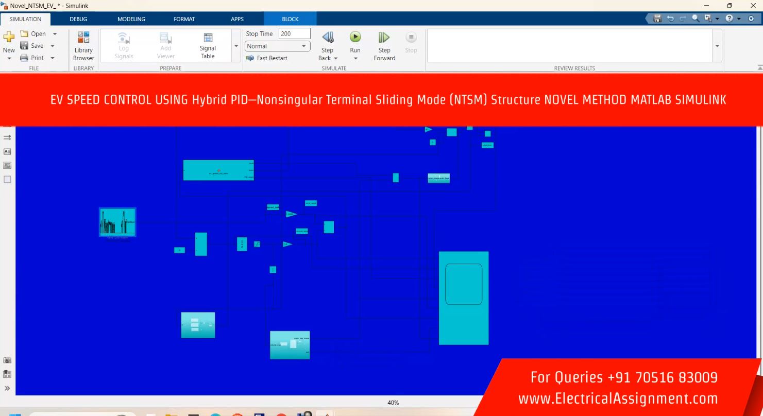Viewport: 763px width, 416px height.
Task: Click the annotation tool in left palette
Action: click(x=7, y=151)
